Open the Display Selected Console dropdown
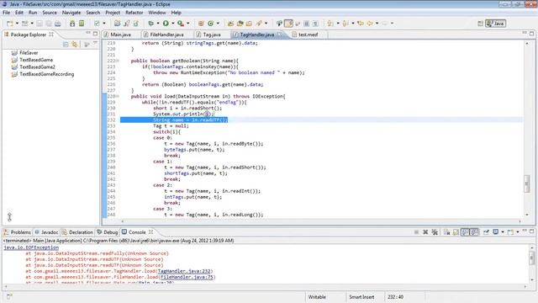 503,232
